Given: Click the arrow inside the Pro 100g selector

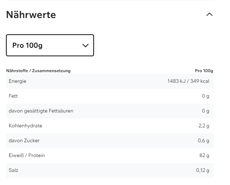Looking at the screenshot, I should [x=85, y=46].
